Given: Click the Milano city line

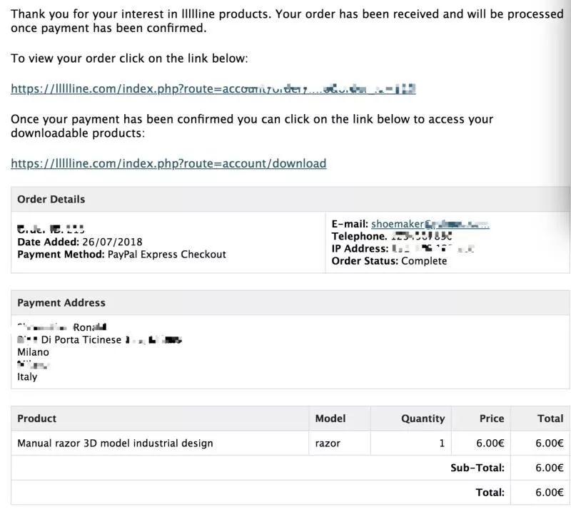Looking at the screenshot, I should (x=33, y=352).
